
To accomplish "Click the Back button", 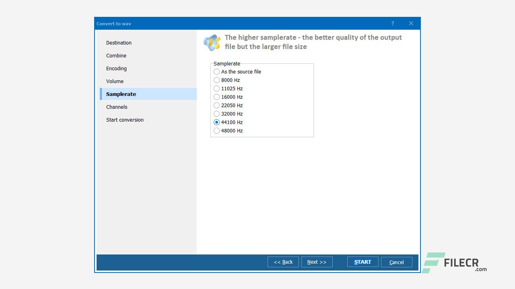I will (283, 262).
